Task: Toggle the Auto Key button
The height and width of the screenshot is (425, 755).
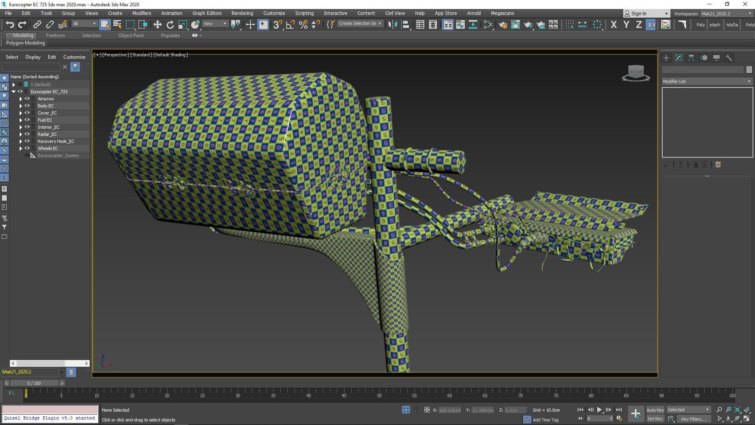Action: [x=655, y=410]
